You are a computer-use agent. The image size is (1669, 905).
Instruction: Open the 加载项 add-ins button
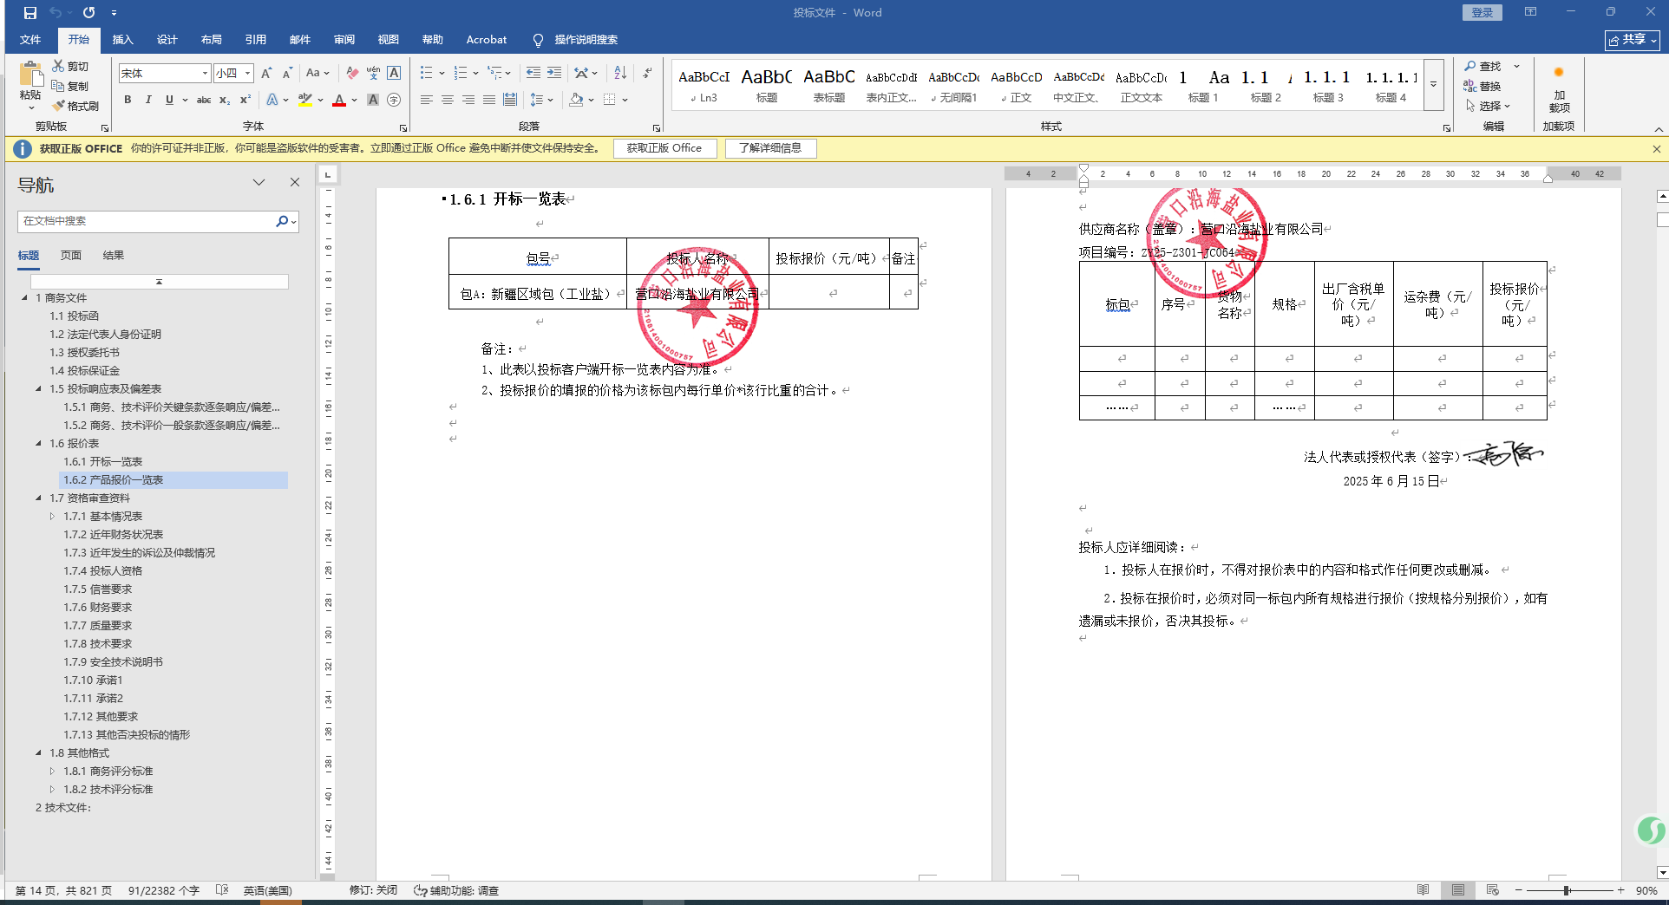1559,88
